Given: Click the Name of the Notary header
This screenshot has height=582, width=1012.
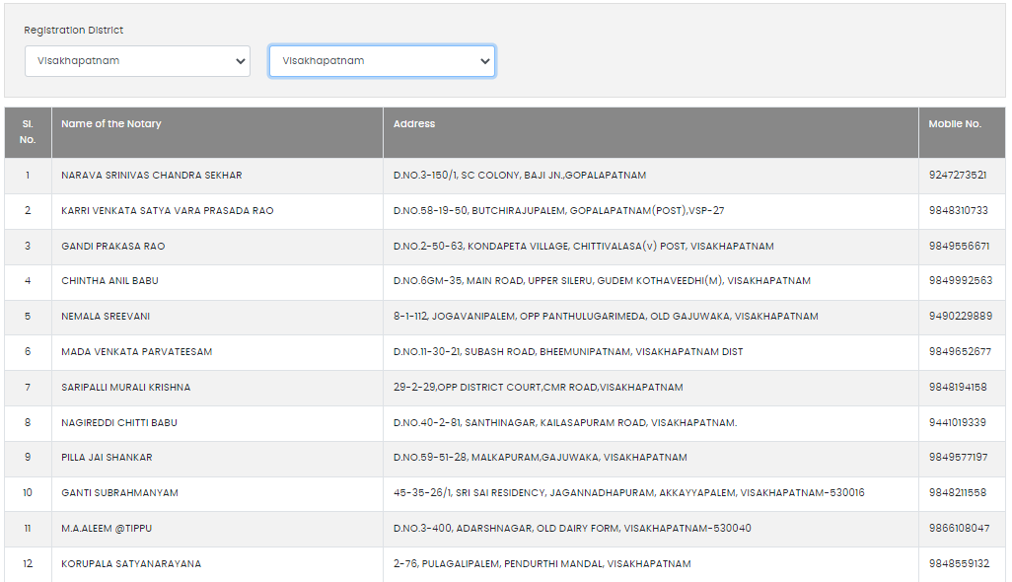Looking at the screenshot, I should [x=111, y=124].
